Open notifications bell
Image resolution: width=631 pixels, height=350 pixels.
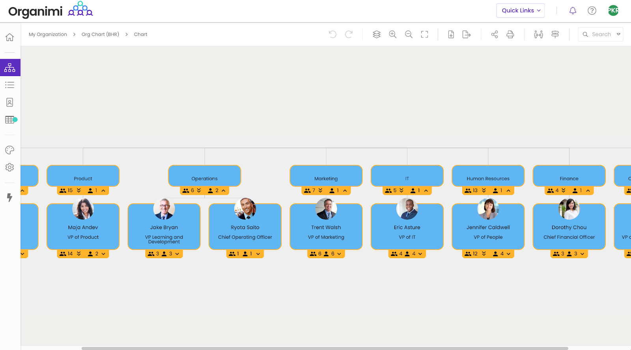(x=573, y=11)
